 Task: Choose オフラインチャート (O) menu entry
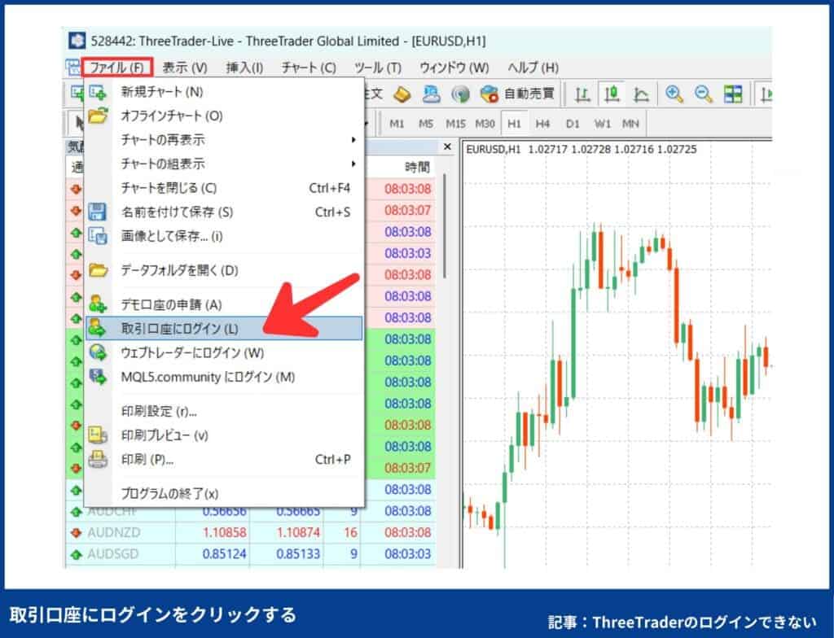tap(224, 116)
